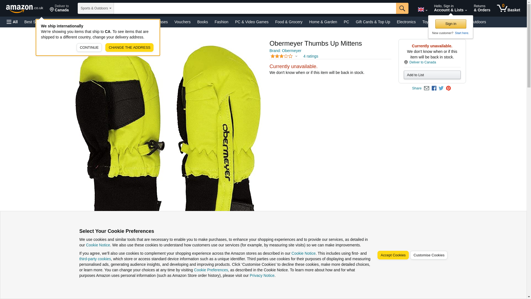Expand the Sports & Outdoors search category dropdown
Screen dimensions: 531x299
(x=96, y=8)
